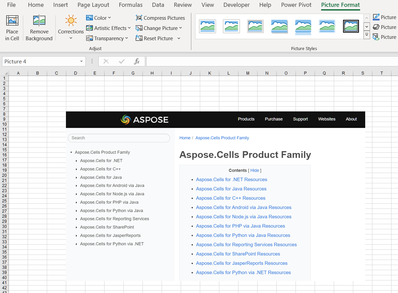Open the Formulas ribbon tab

point(131,5)
